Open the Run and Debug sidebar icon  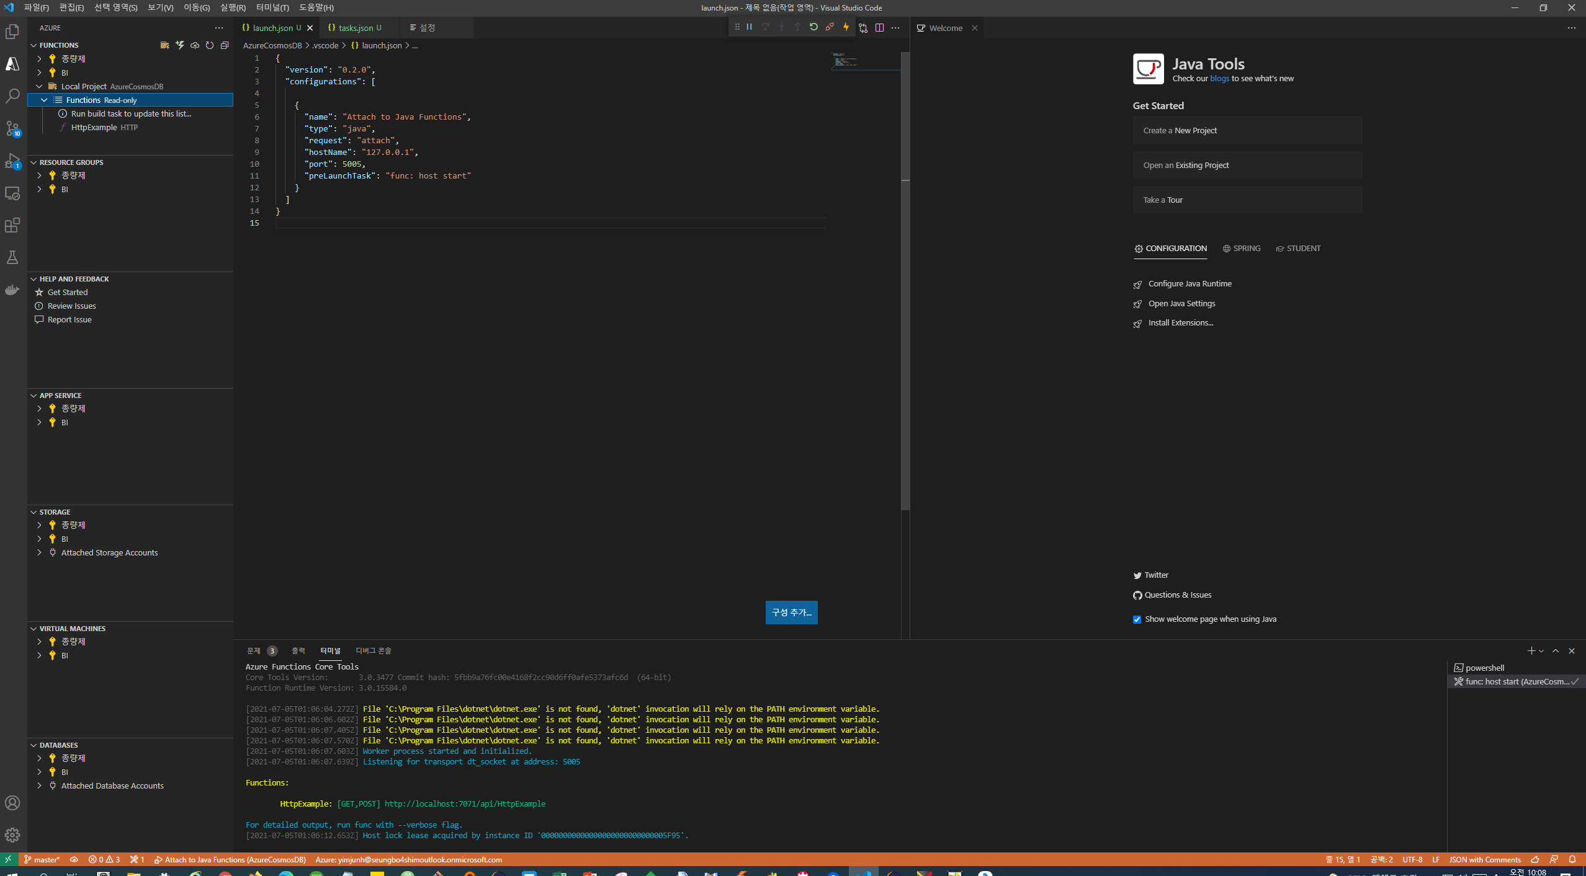point(12,160)
